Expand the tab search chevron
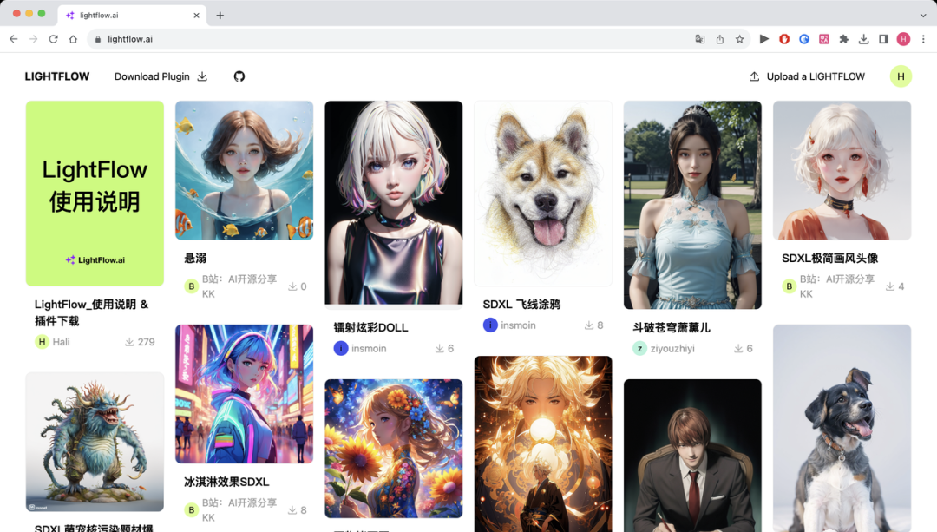This screenshot has width=937, height=532. click(x=923, y=16)
